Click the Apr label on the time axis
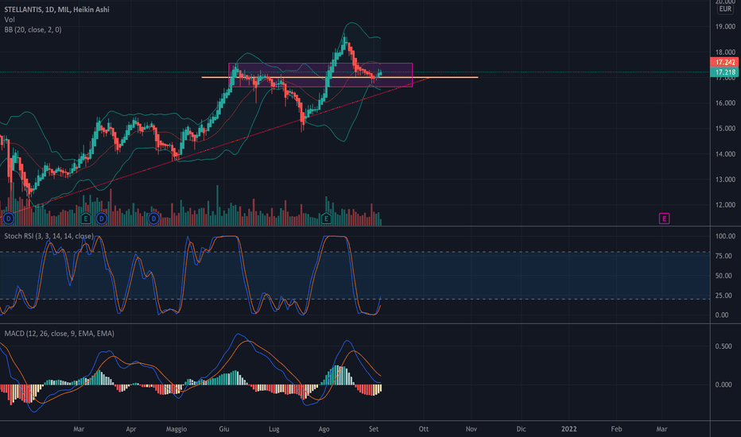Image resolution: width=741 pixels, height=437 pixels. point(131,429)
